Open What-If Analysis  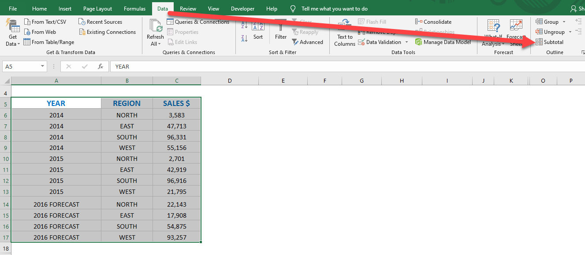[x=493, y=33]
